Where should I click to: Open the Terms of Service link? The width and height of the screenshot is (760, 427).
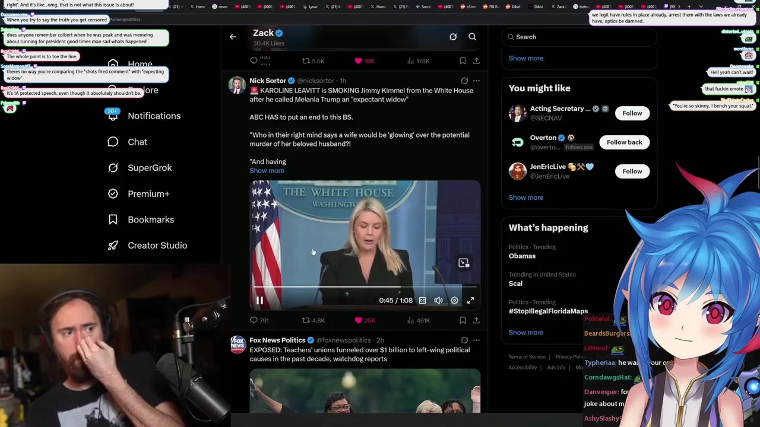[527, 357]
